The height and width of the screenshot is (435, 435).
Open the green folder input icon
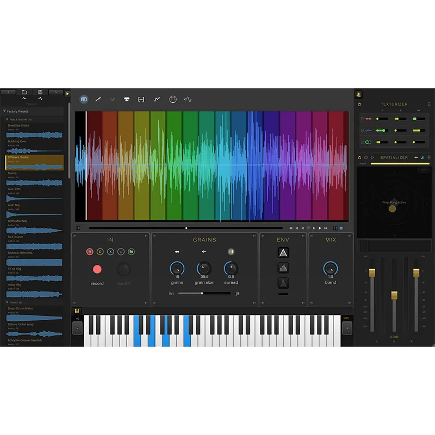(x=132, y=252)
